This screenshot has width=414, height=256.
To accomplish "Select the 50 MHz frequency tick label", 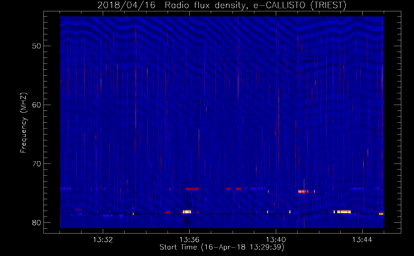I will click(37, 46).
